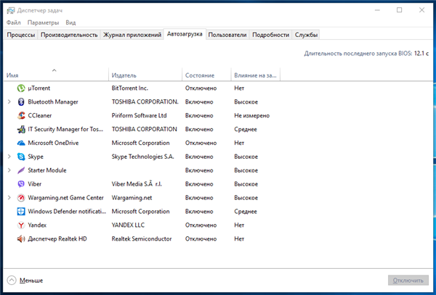Select the CCleaner name text
The width and height of the screenshot is (436, 295).
click(x=40, y=116)
